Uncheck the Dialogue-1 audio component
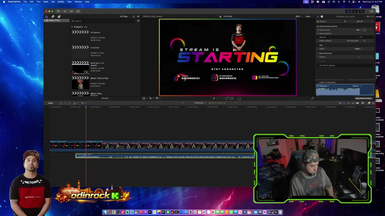Screen dimensions: 385x216 318,86
